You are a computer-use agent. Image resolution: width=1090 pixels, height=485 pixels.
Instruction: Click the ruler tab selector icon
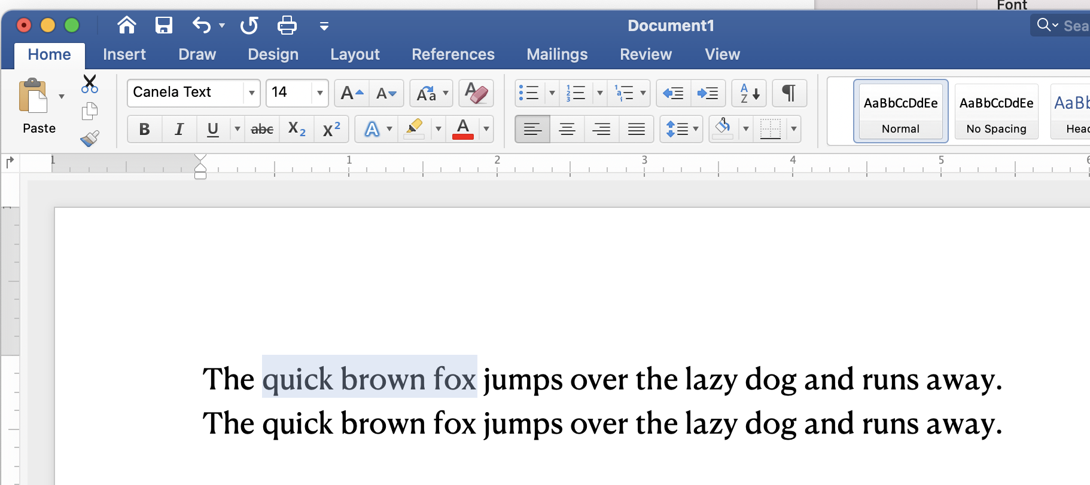(10, 162)
